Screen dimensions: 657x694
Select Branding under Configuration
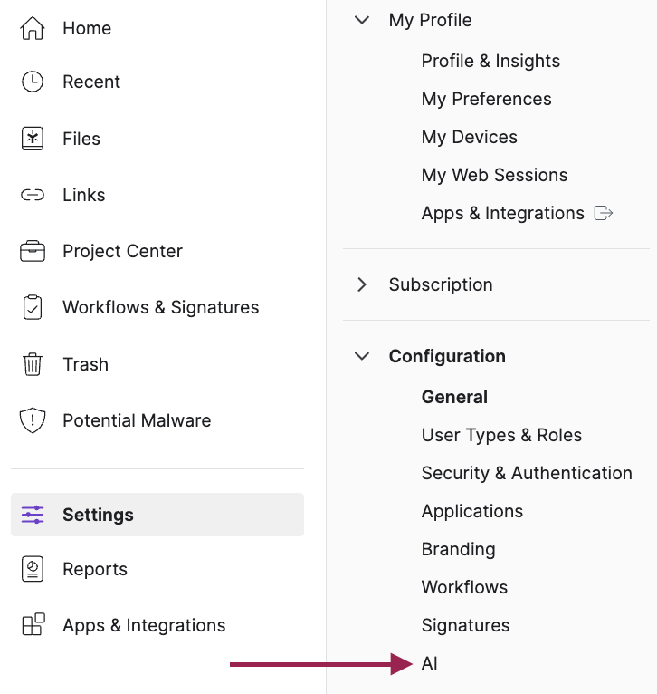[458, 549]
